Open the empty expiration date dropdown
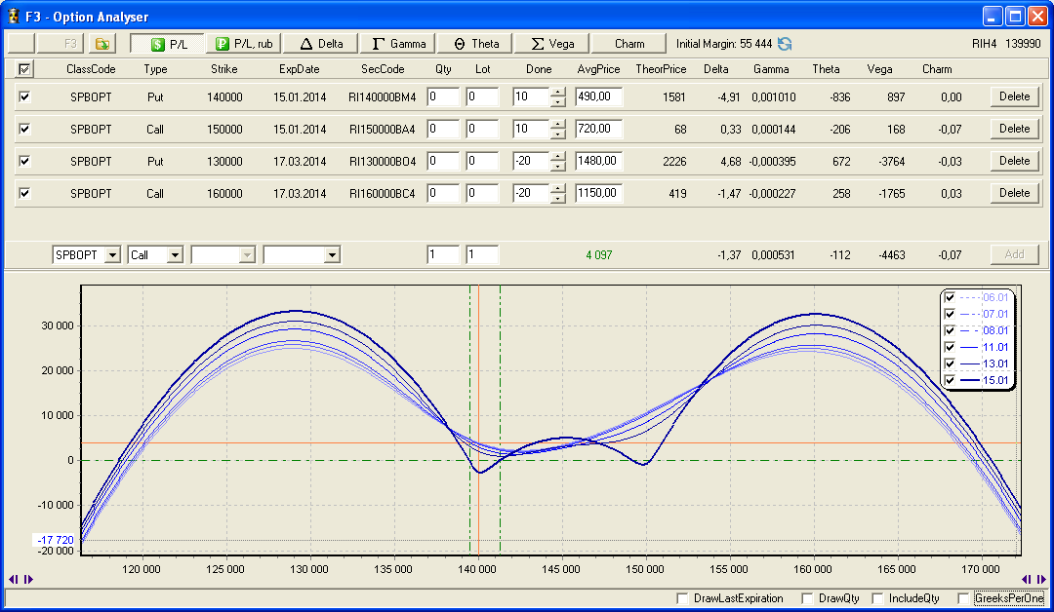The width and height of the screenshot is (1054, 612). click(332, 254)
